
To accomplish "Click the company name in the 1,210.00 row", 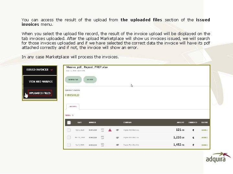I will coord(131,138).
